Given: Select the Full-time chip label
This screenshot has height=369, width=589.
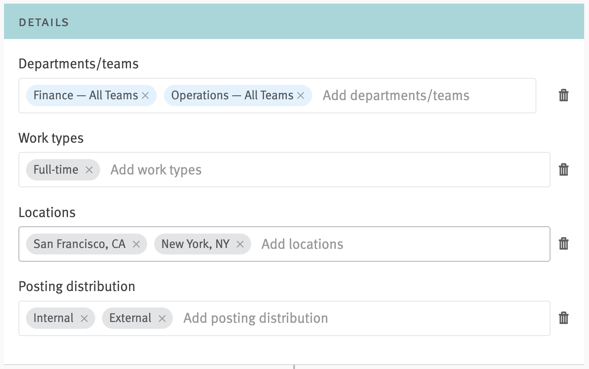Looking at the screenshot, I should click(x=56, y=170).
